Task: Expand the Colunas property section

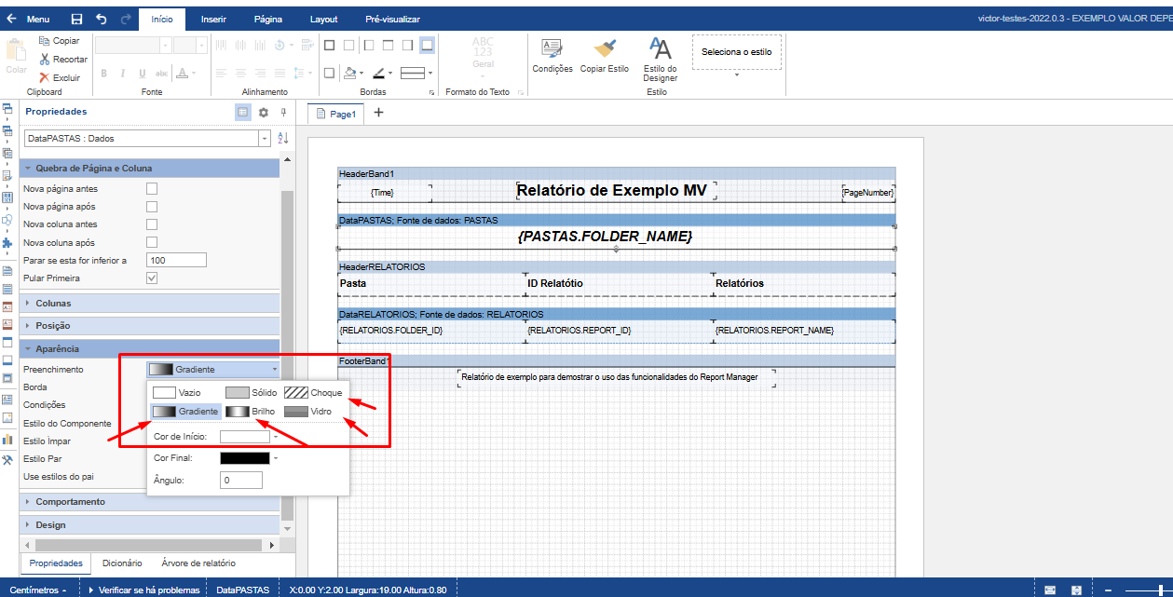Action: pyautogui.click(x=53, y=304)
